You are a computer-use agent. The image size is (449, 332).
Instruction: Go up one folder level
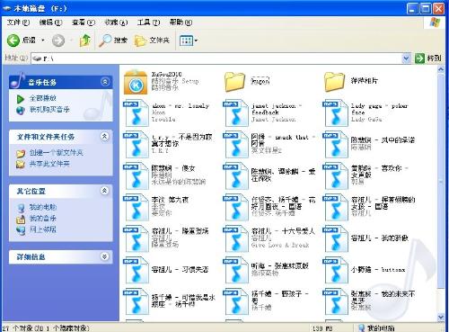point(85,40)
